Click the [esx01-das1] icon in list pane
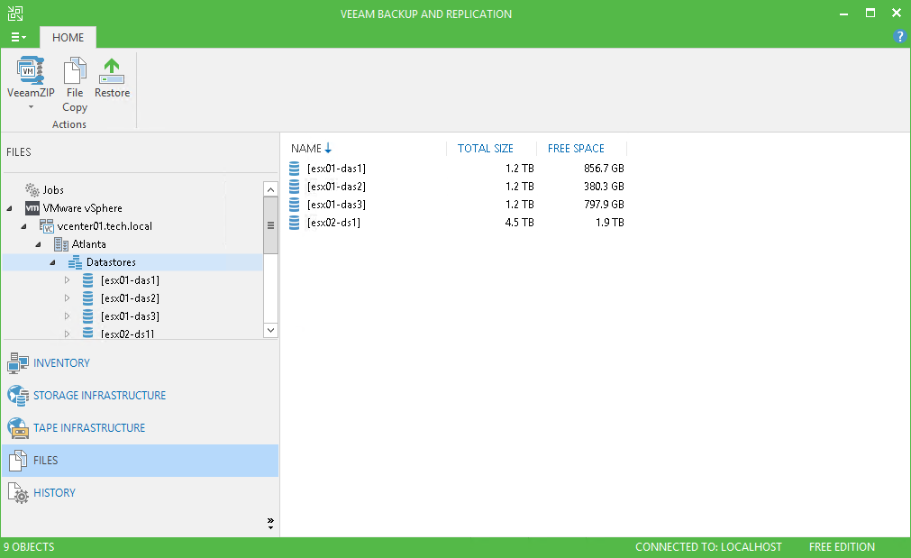Viewport: 911px width, 558px height. (295, 169)
